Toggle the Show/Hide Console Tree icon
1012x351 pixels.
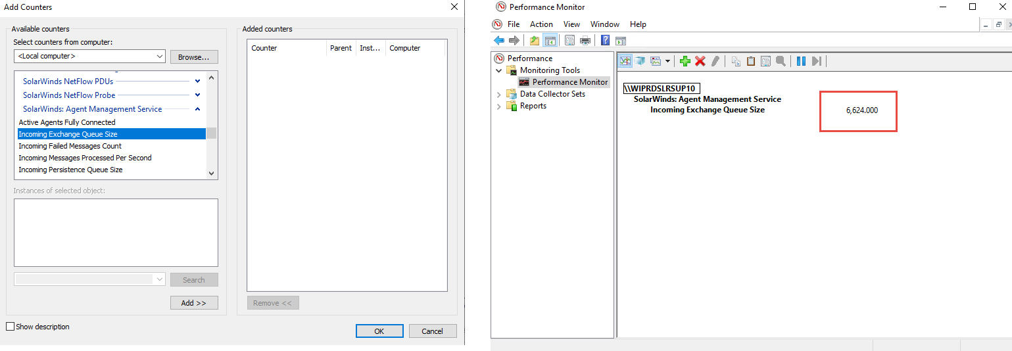(550, 41)
